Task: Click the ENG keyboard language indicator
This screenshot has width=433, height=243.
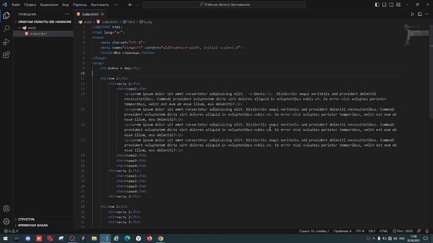Action: pyautogui.click(x=402, y=238)
